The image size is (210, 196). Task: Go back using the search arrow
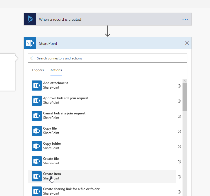pos(33,58)
